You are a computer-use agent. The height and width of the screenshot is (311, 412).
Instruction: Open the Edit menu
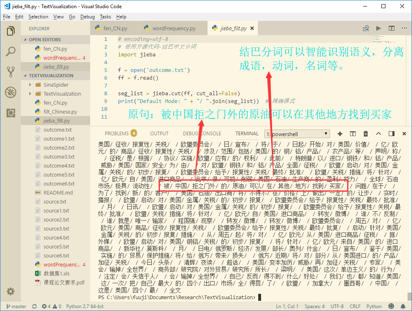click(x=19, y=17)
